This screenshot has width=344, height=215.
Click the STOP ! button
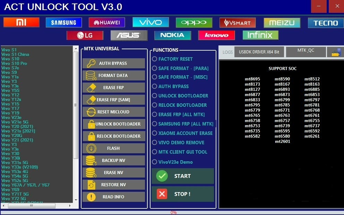pyautogui.click(x=183, y=194)
